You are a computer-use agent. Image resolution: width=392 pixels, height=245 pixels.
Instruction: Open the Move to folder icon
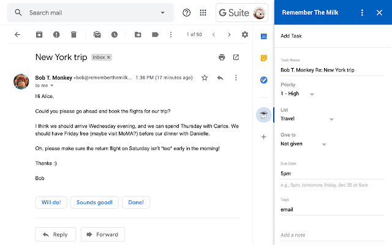click(138, 34)
